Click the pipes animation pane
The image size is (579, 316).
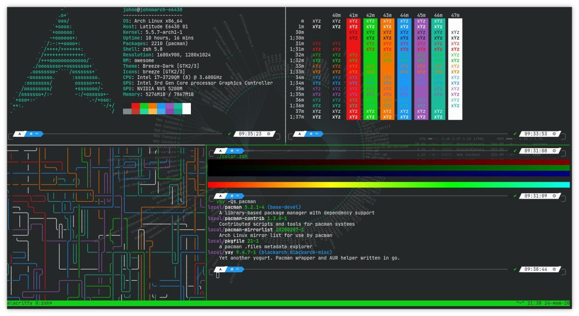click(107, 223)
